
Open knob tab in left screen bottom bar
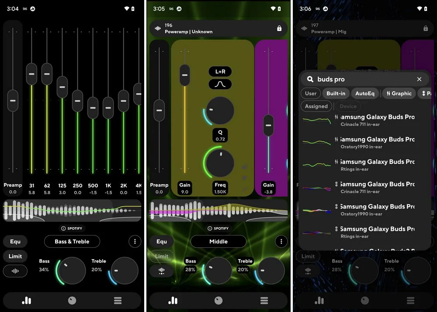tap(72, 300)
